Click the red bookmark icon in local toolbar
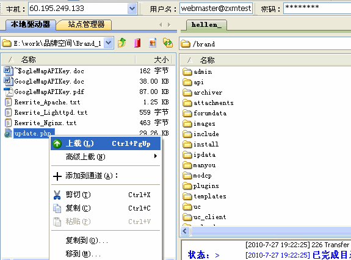The height and width of the screenshot is (260, 351). tap(137, 43)
